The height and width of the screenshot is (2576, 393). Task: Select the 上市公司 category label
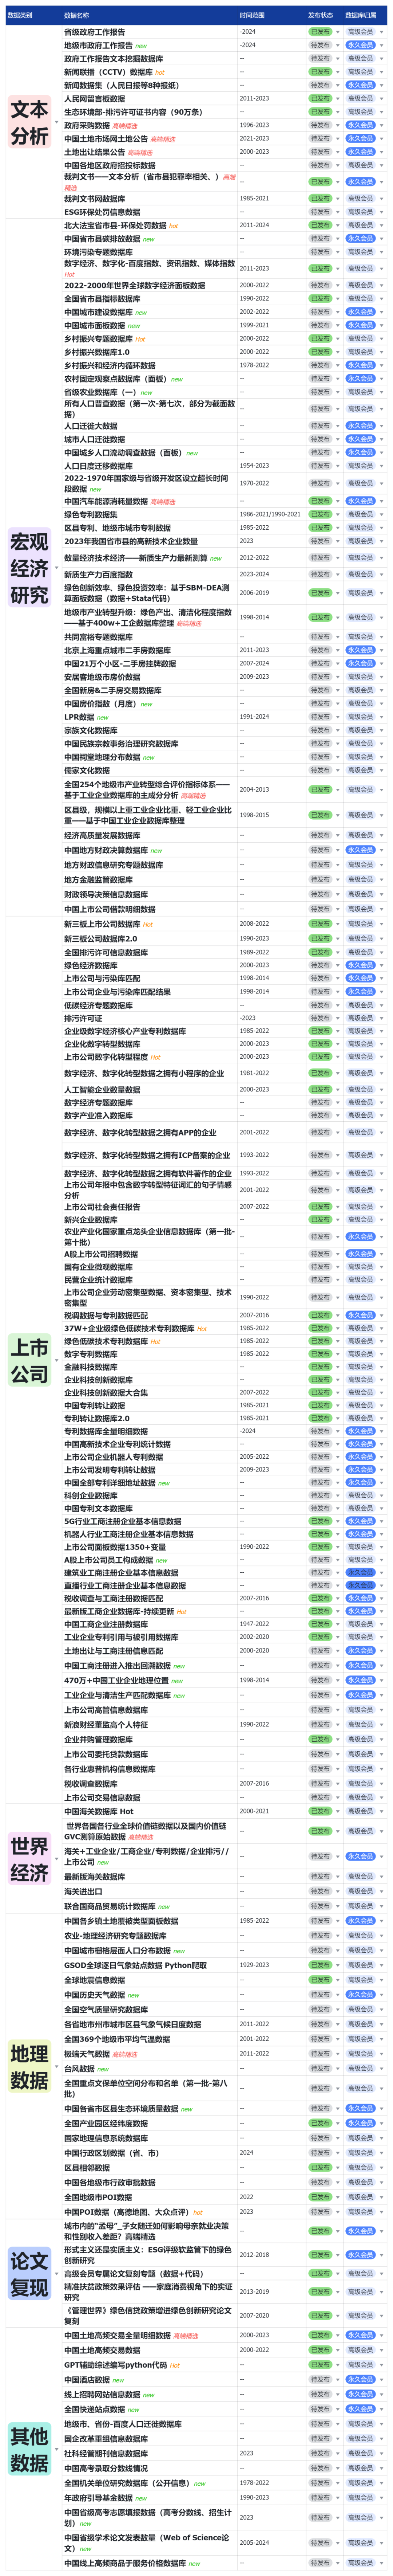(x=29, y=1360)
